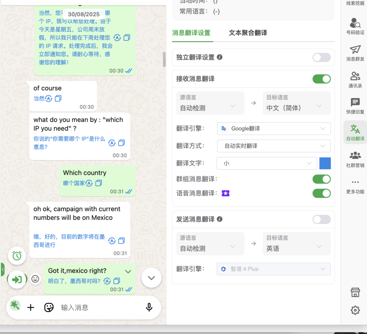Click the microphone voice message icon

click(149, 307)
